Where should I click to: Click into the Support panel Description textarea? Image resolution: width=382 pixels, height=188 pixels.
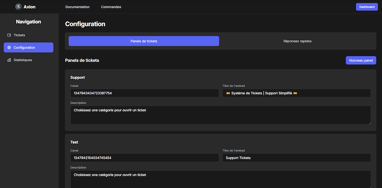click(x=220, y=115)
